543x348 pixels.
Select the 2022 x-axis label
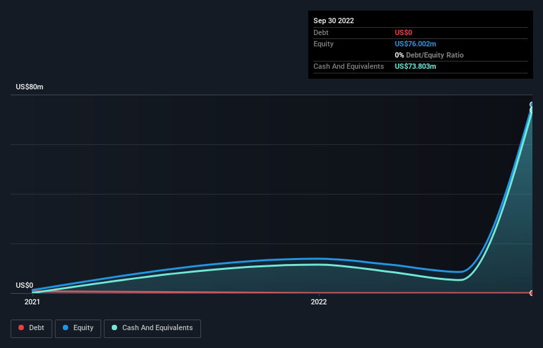coord(319,302)
